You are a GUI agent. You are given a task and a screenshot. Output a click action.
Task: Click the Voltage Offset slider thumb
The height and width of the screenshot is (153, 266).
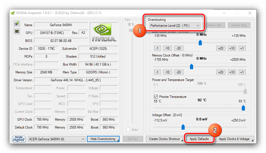coord(183,127)
